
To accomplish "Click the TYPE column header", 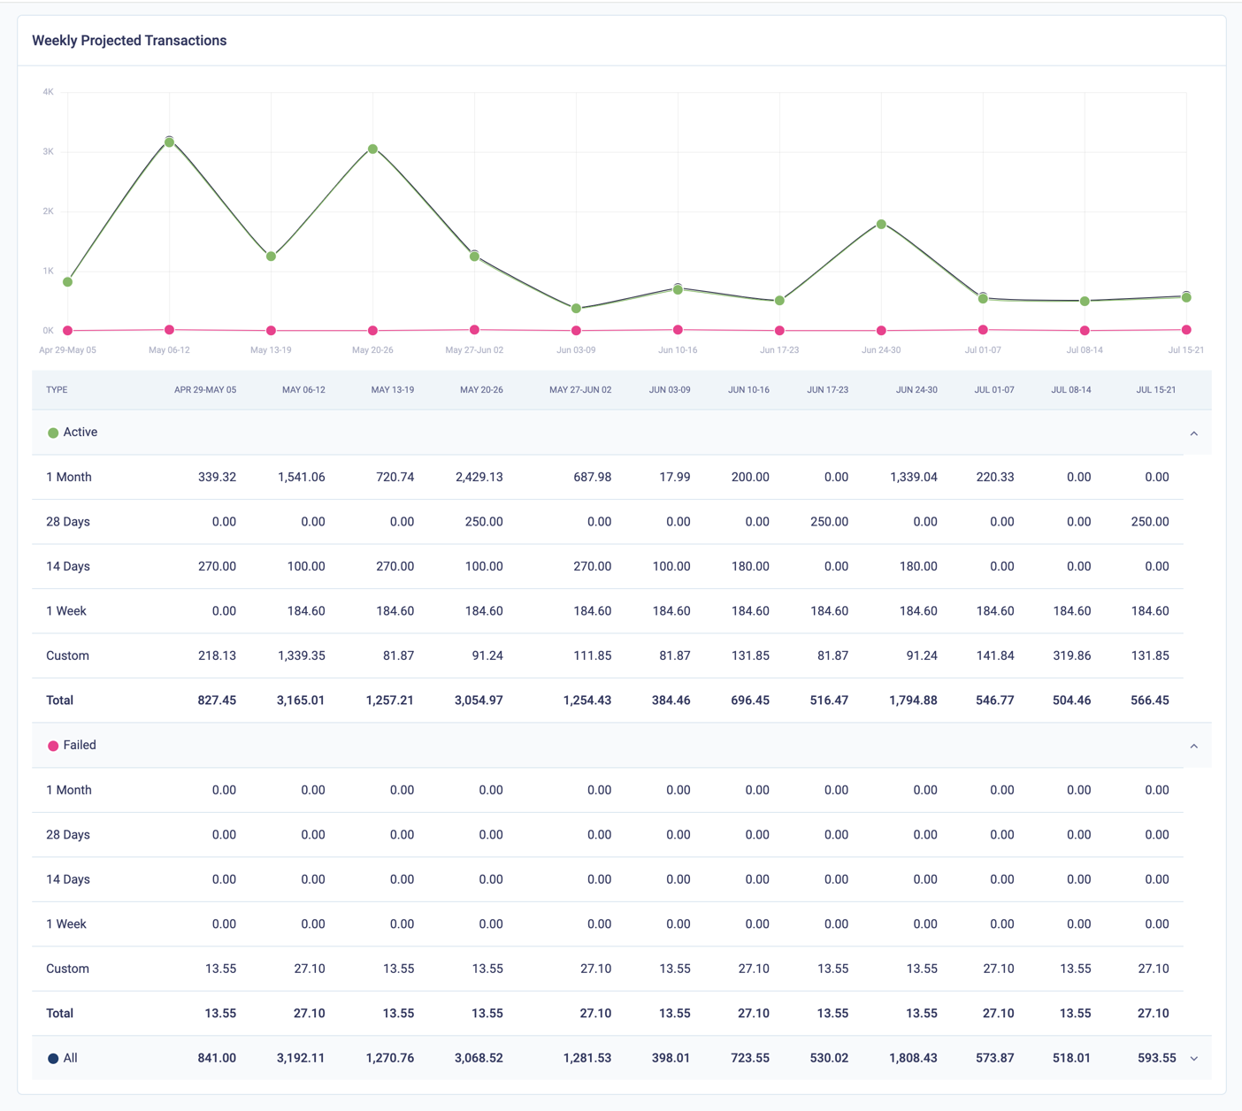I will [57, 390].
